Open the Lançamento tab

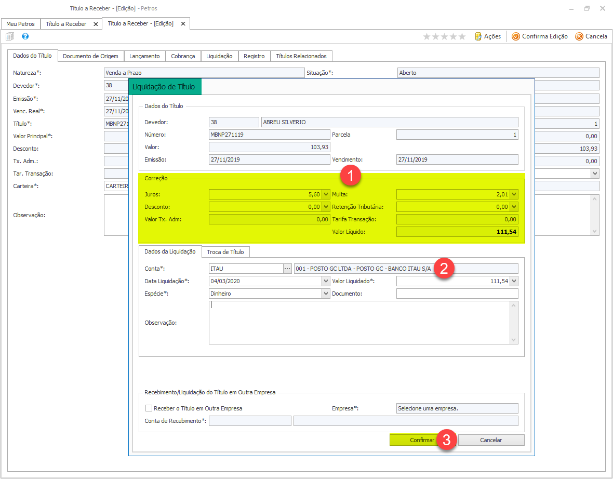[x=144, y=56]
